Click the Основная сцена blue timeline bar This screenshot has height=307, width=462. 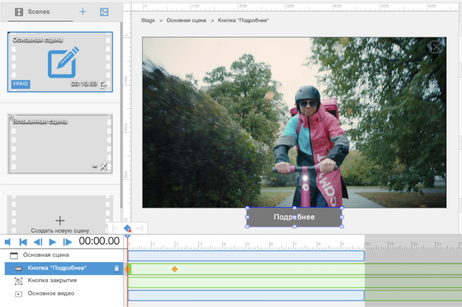coord(246,256)
